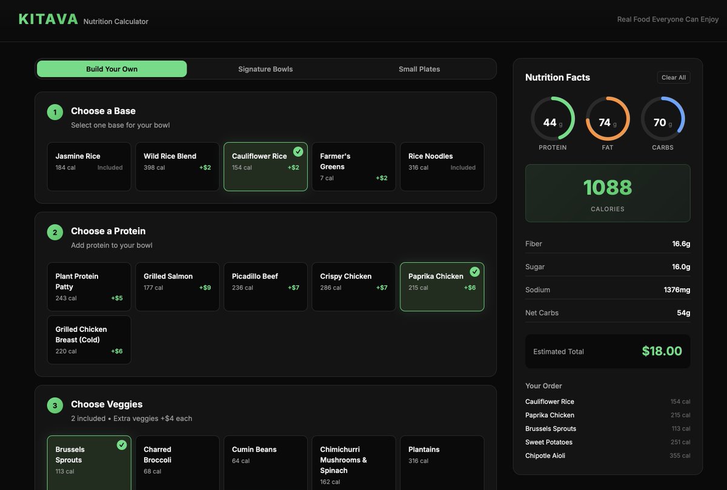Image resolution: width=727 pixels, height=490 pixels.
Task: Click the PROTEIN progress ring showing 44g
Action: [x=553, y=122]
